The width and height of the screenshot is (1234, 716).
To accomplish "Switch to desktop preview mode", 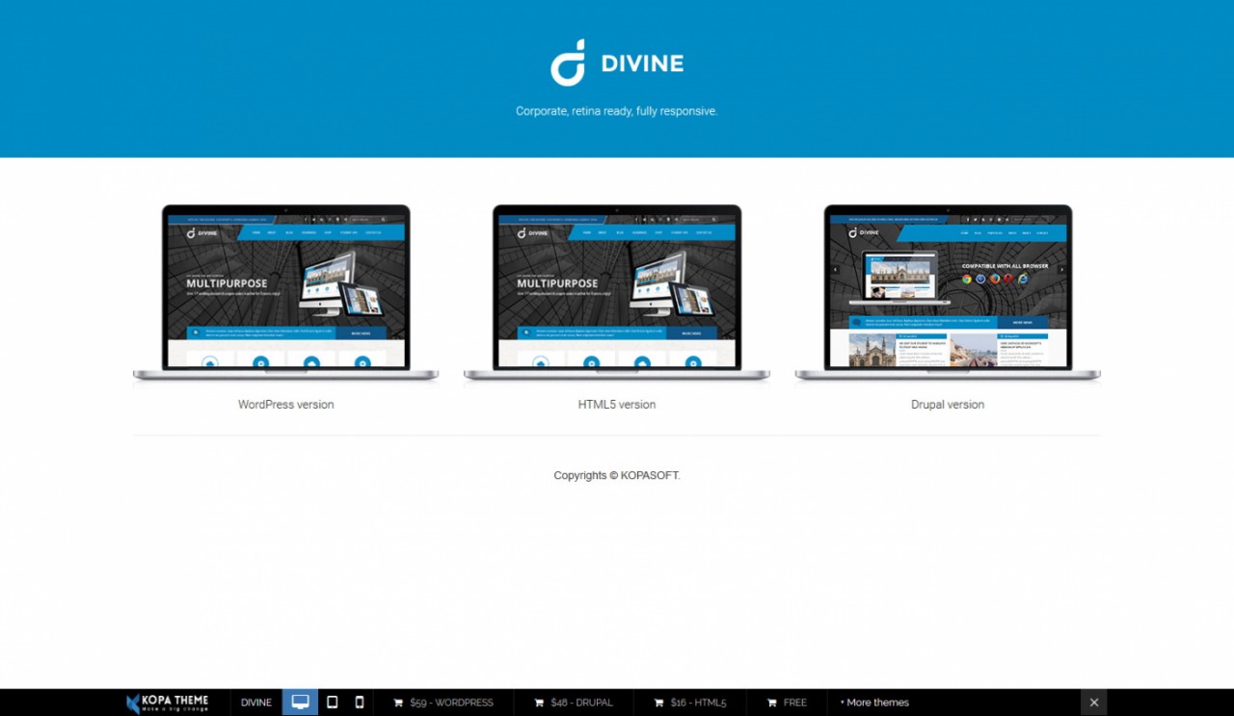I will point(300,703).
